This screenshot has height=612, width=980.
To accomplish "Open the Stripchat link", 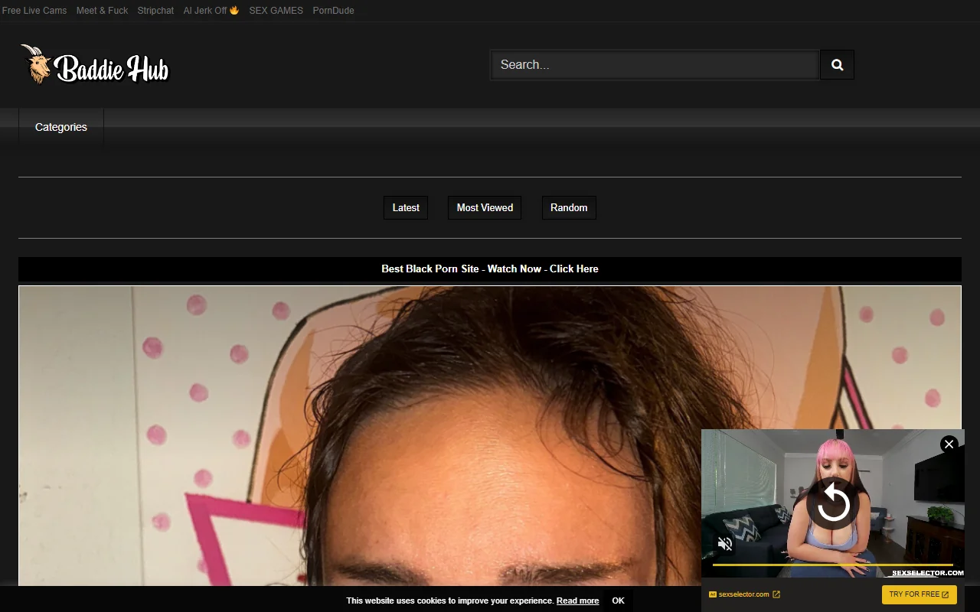I will [x=155, y=10].
